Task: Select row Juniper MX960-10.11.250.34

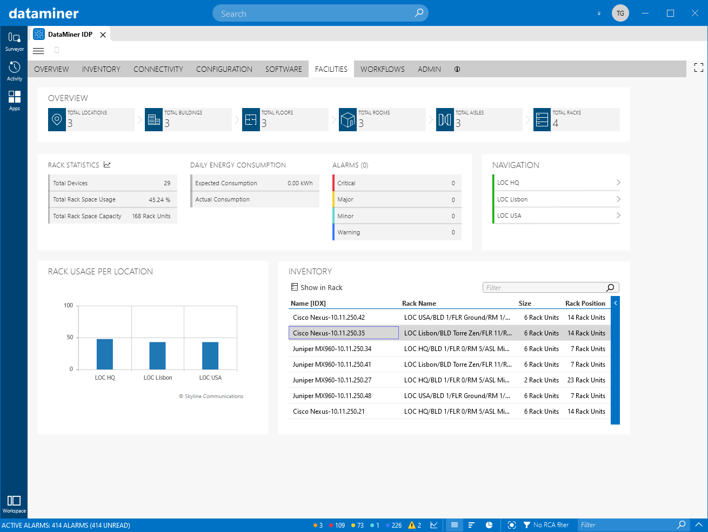Action: pyautogui.click(x=450, y=349)
